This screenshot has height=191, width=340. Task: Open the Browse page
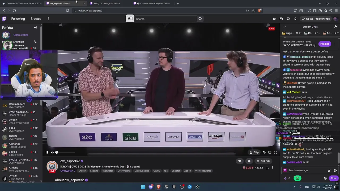(36, 19)
